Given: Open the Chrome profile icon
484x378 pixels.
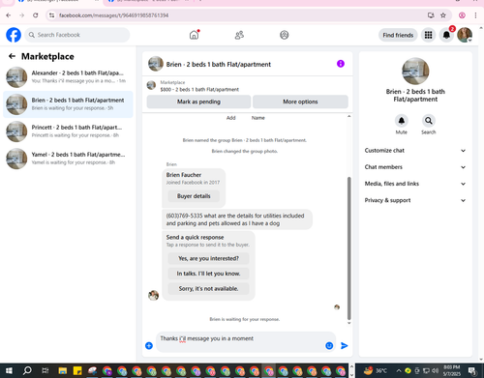Looking at the screenshot, I should point(462,15).
